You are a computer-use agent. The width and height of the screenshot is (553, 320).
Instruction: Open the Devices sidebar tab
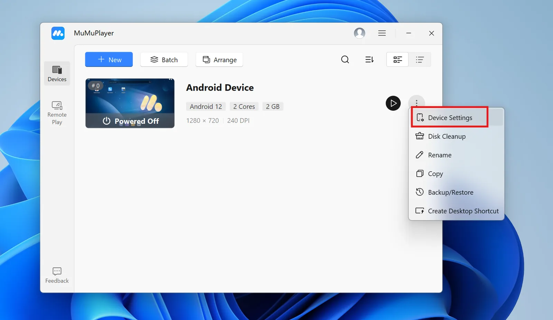click(57, 73)
